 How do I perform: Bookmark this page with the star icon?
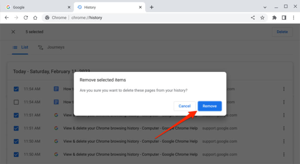262,18
